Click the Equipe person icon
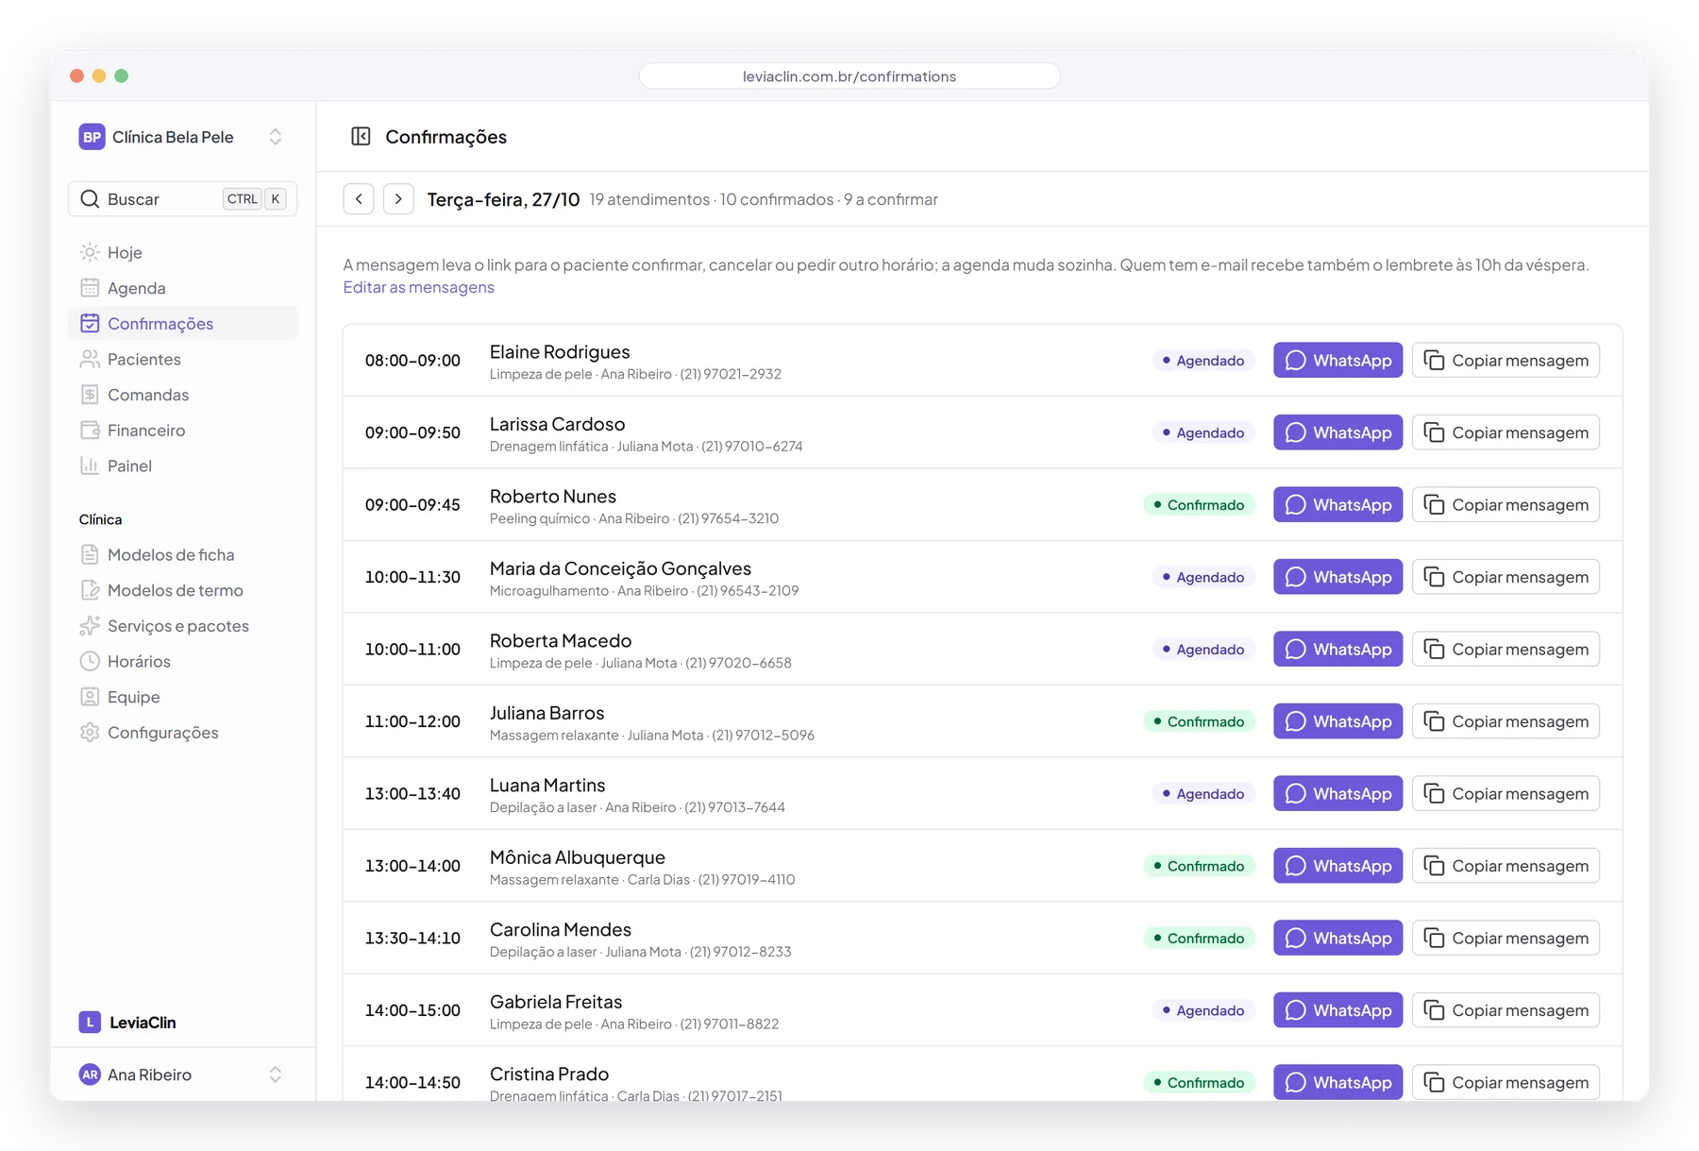This screenshot has width=1699, height=1151. click(90, 697)
